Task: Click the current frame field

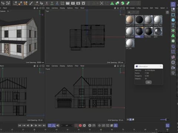Action: [x=67, y=126]
